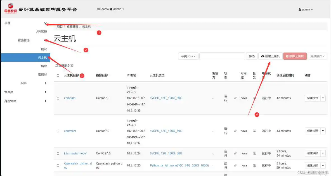This screenshot has width=331, height=176.
Task: Click the lock icon on controller row
Action: tap(235, 131)
